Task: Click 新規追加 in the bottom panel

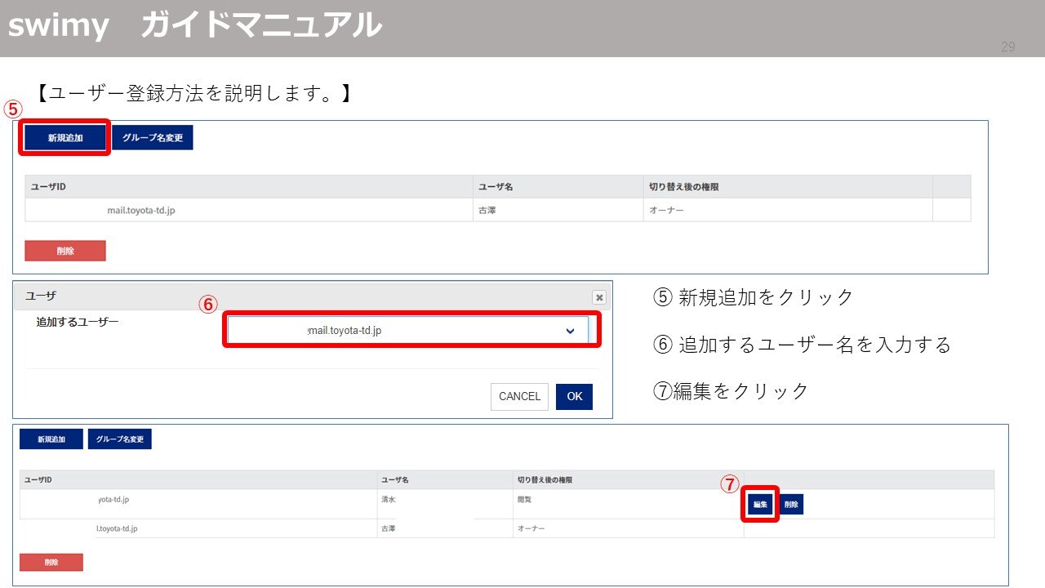Action: coord(51,439)
